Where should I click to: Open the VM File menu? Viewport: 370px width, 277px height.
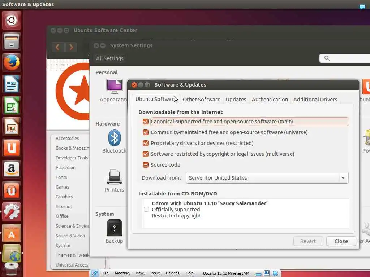pos(106,273)
